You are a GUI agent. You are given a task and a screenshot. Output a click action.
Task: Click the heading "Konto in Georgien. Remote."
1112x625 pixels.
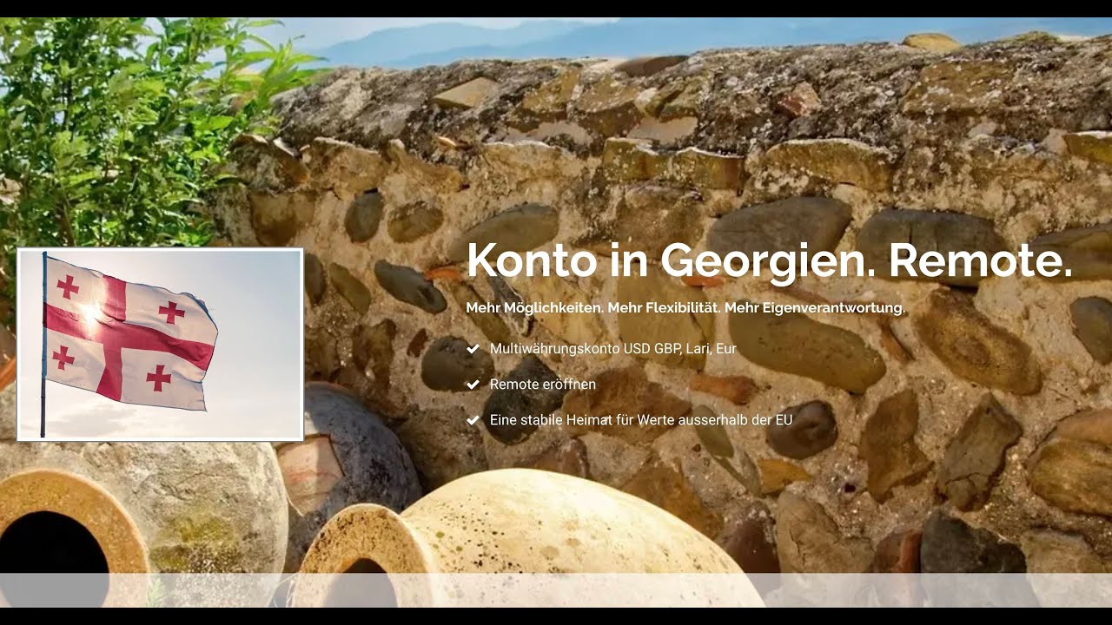770,260
